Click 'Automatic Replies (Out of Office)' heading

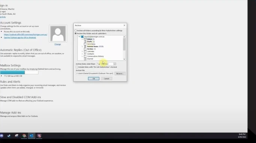21,50
